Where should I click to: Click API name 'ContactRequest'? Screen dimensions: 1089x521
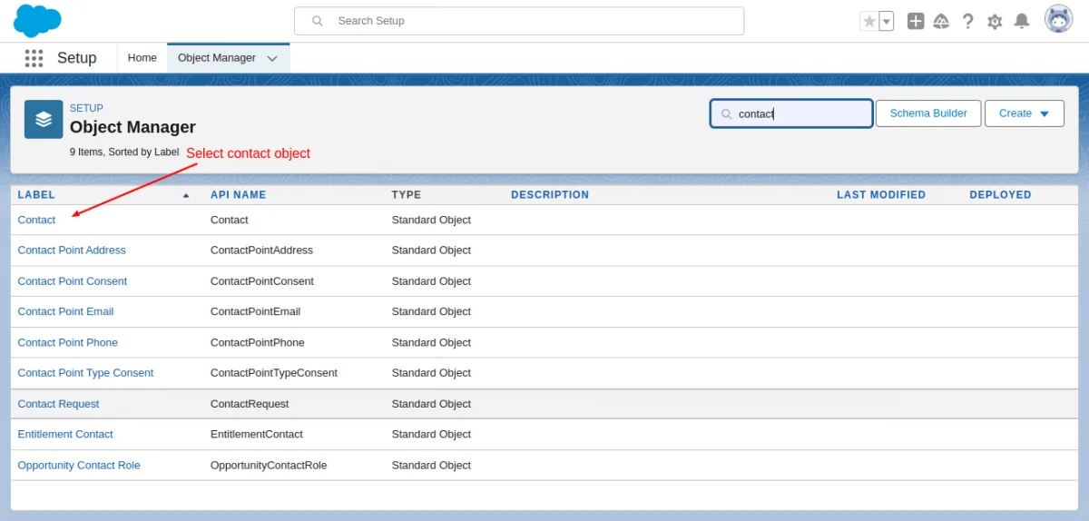[250, 404]
